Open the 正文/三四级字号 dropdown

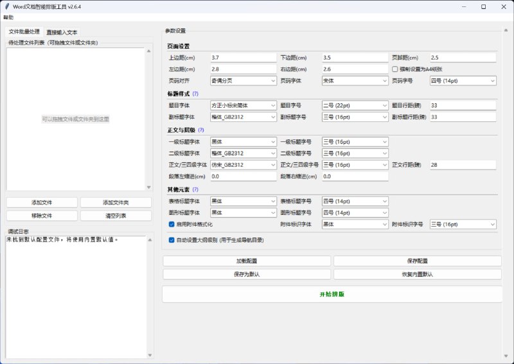[355, 165]
